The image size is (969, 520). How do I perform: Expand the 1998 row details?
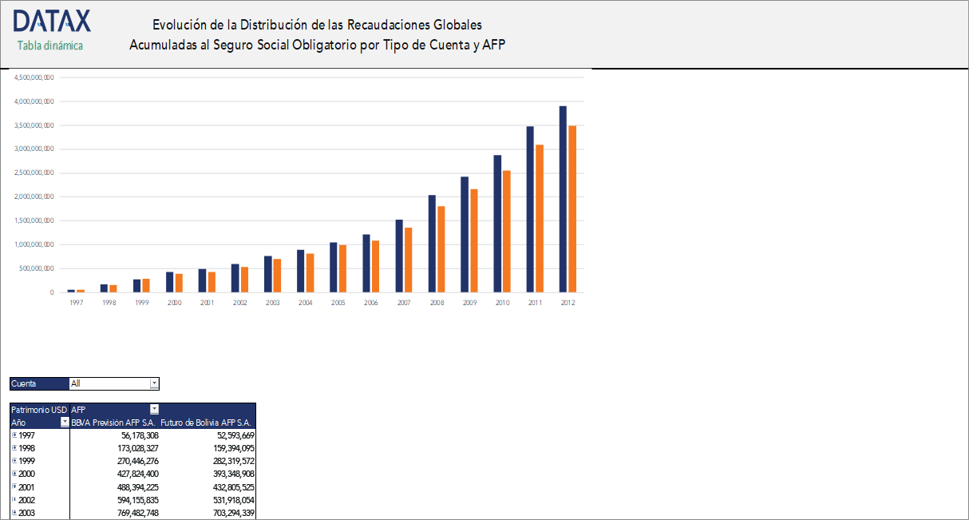click(x=14, y=448)
